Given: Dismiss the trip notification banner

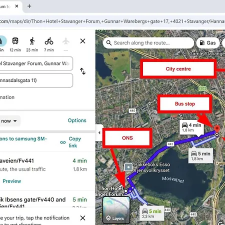Looking at the screenshot, I should [82, 218].
